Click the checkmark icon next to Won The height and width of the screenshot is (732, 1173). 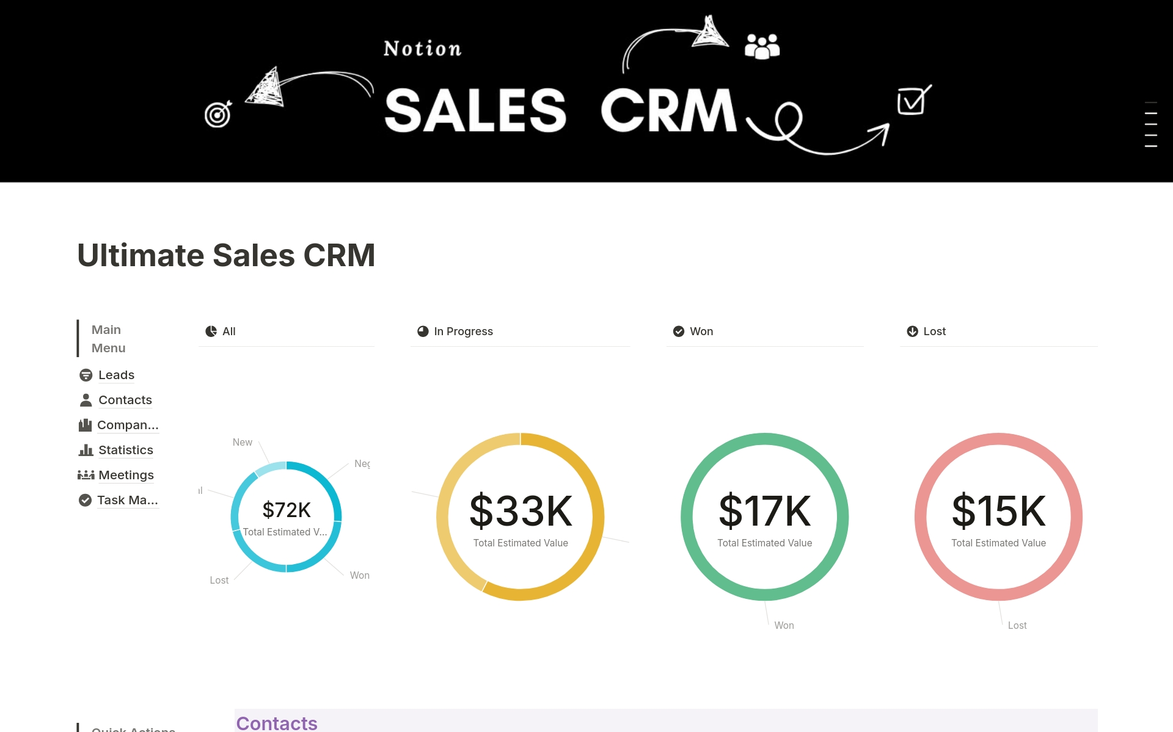pos(679,331)
